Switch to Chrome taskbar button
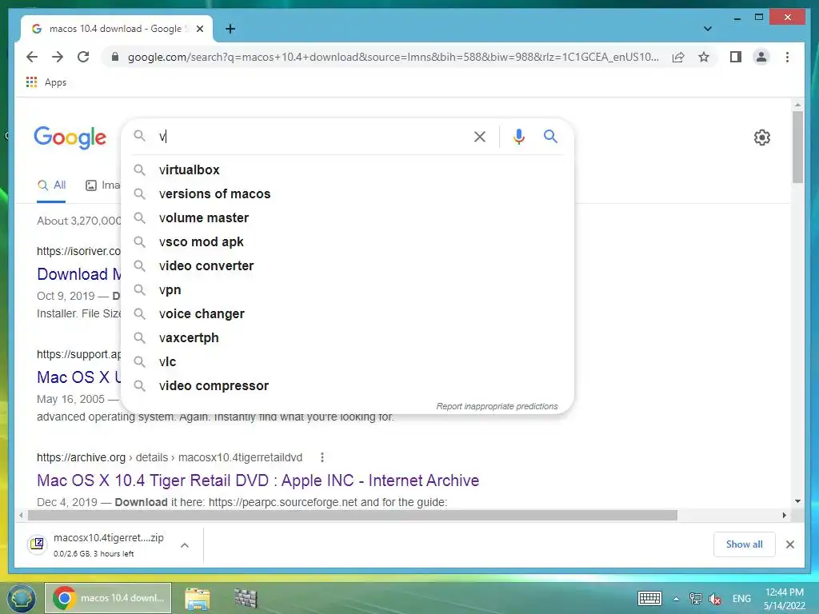Viewport: 819px width, 614px height. pos(108,598)
